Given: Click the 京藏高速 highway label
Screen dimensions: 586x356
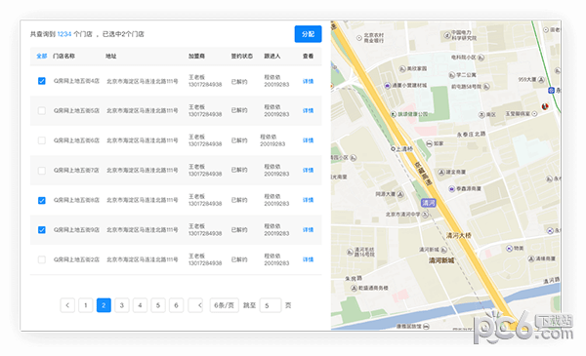Looking at the screenshot, I should click(x=424, y=174).
